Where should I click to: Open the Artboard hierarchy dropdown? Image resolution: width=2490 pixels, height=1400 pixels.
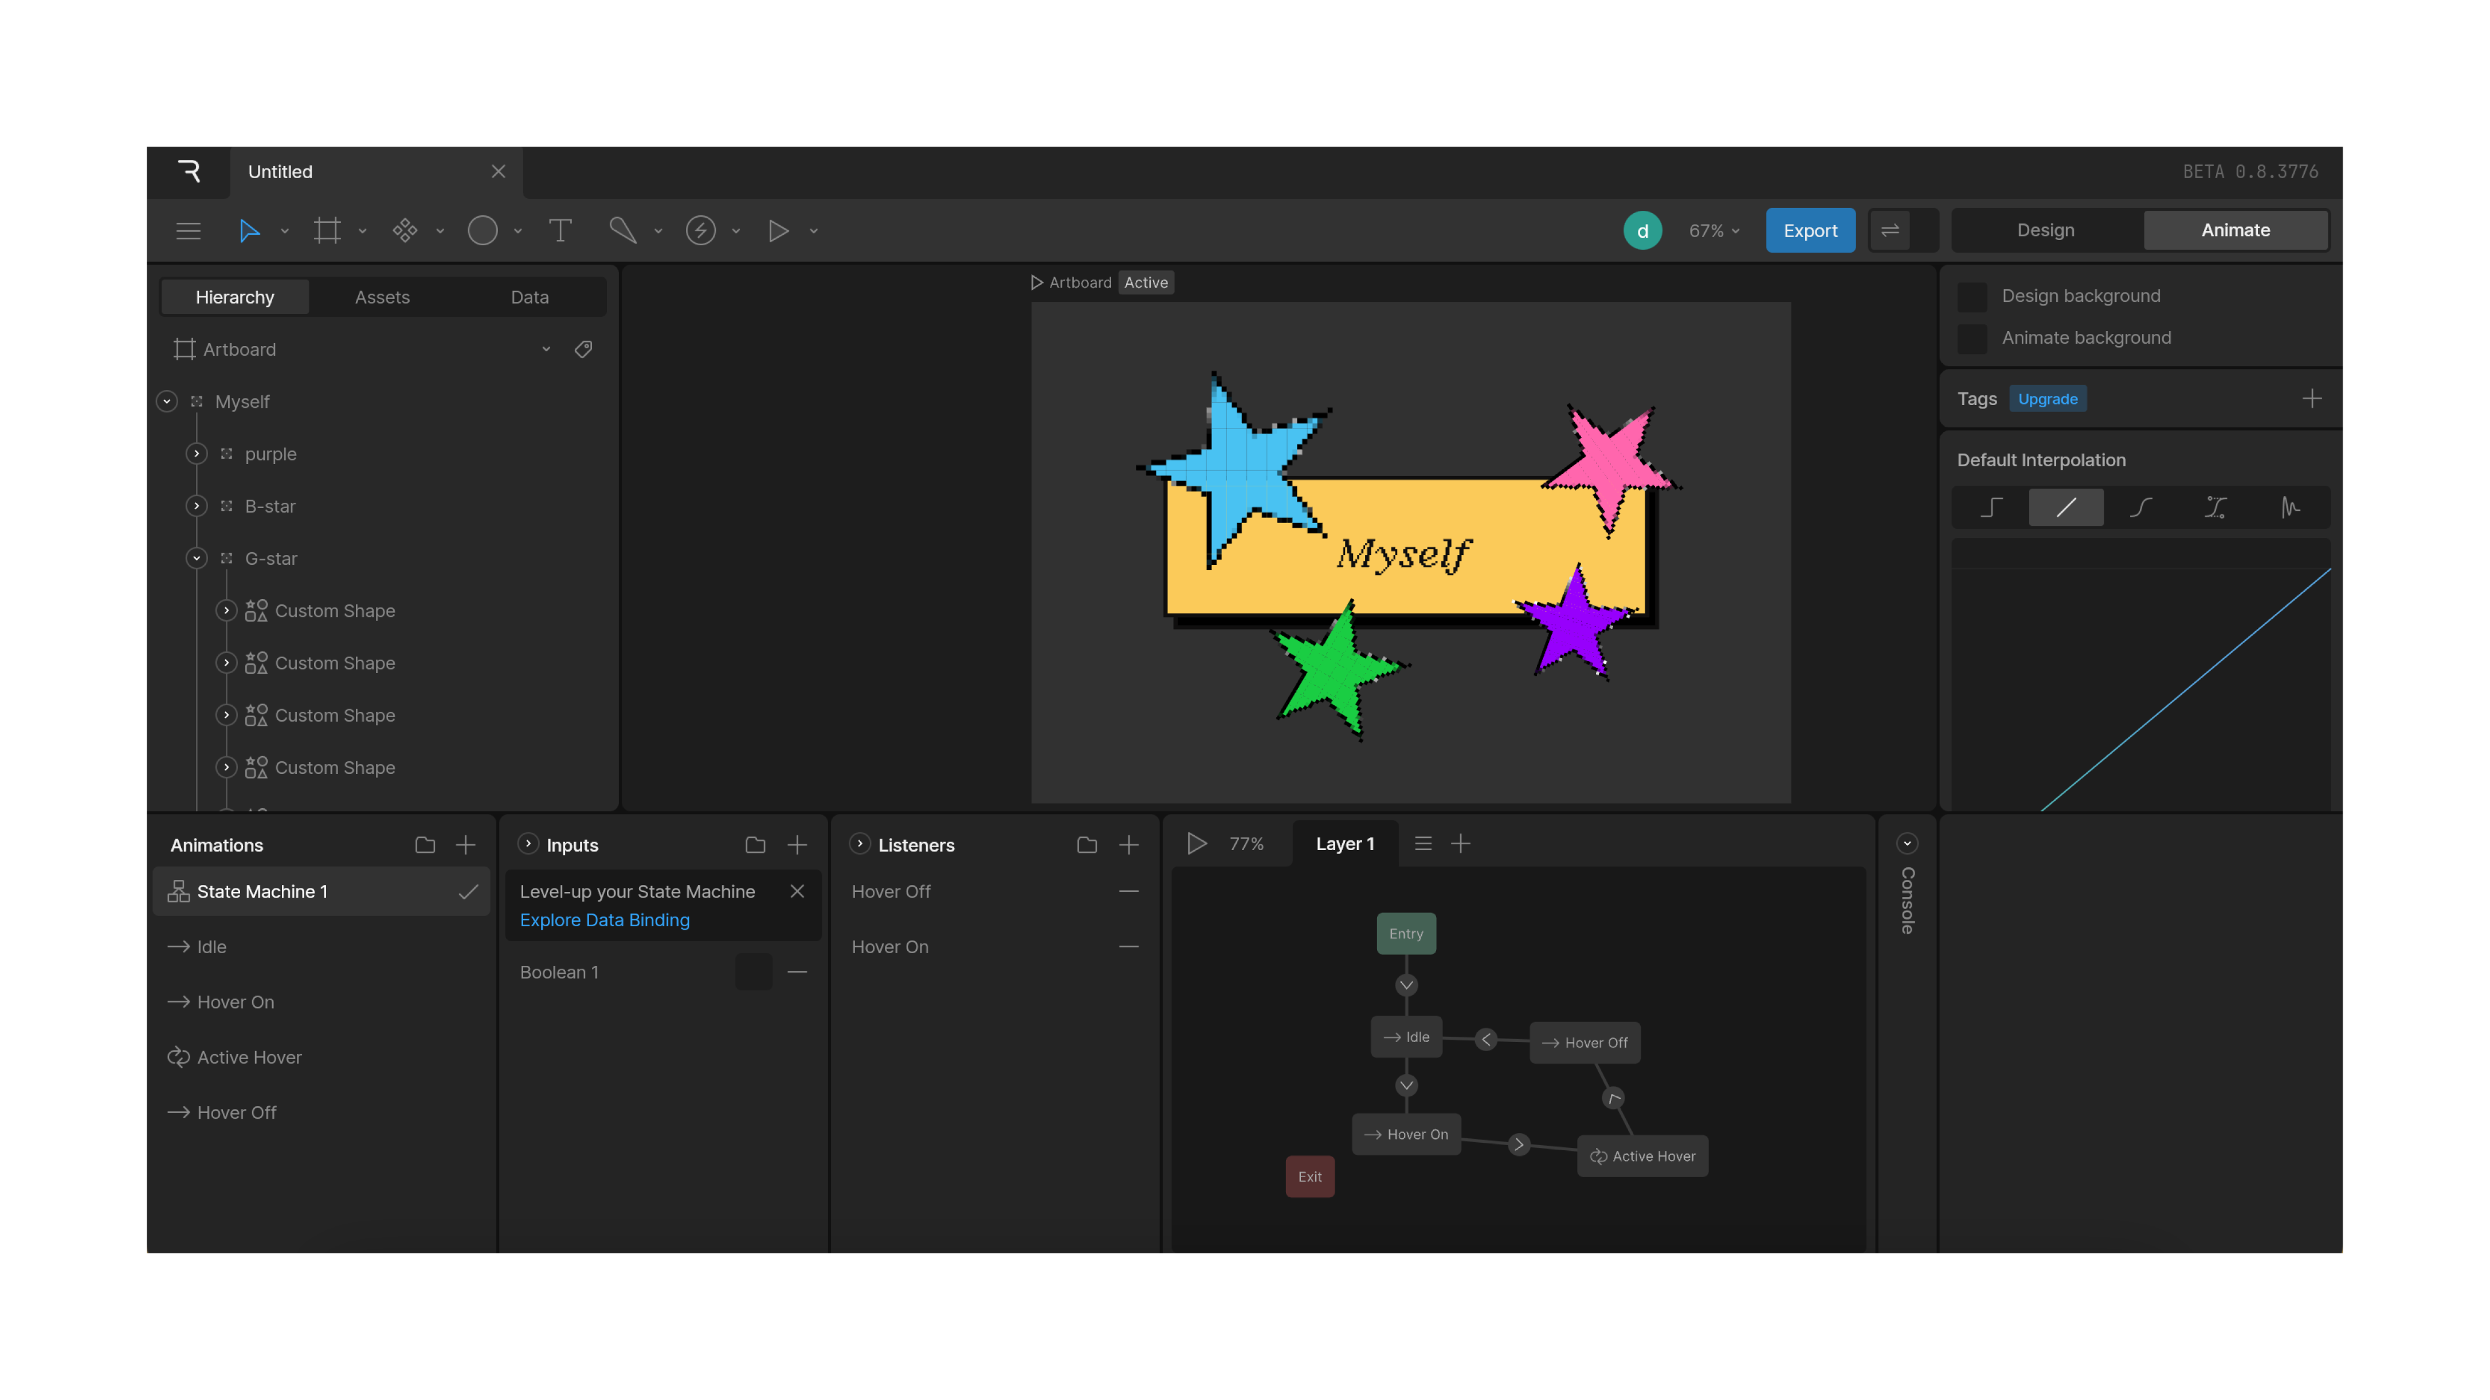[x=546, y=349]
